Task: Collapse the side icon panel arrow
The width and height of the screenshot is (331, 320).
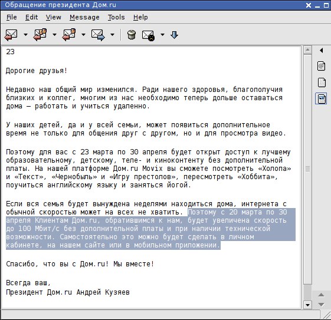Action: point(322,50)
